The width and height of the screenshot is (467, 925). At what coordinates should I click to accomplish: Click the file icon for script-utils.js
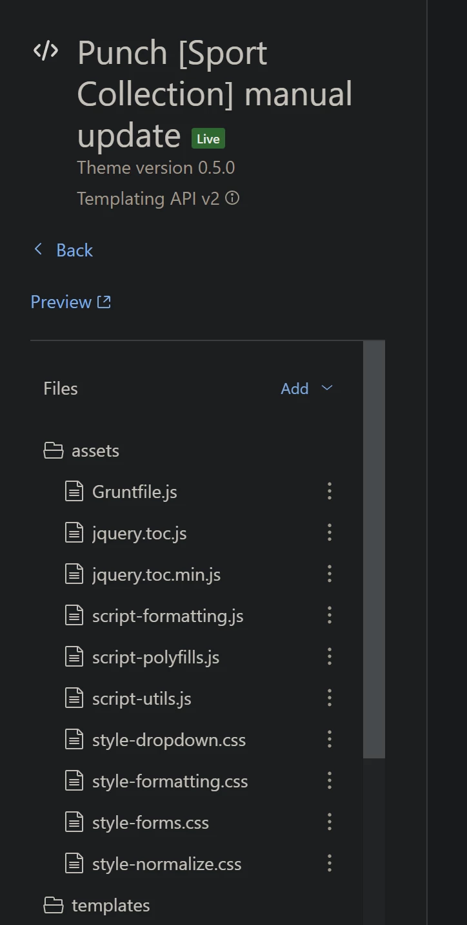[74, 698]
